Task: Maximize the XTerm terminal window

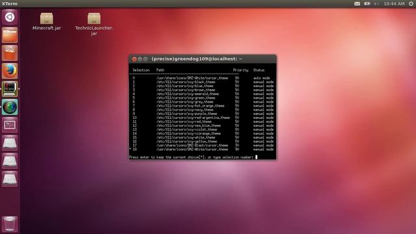Action: 145,59
